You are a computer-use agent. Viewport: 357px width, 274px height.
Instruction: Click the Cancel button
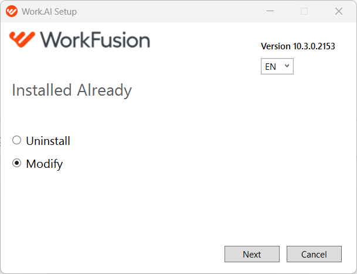tap(314, 254)
